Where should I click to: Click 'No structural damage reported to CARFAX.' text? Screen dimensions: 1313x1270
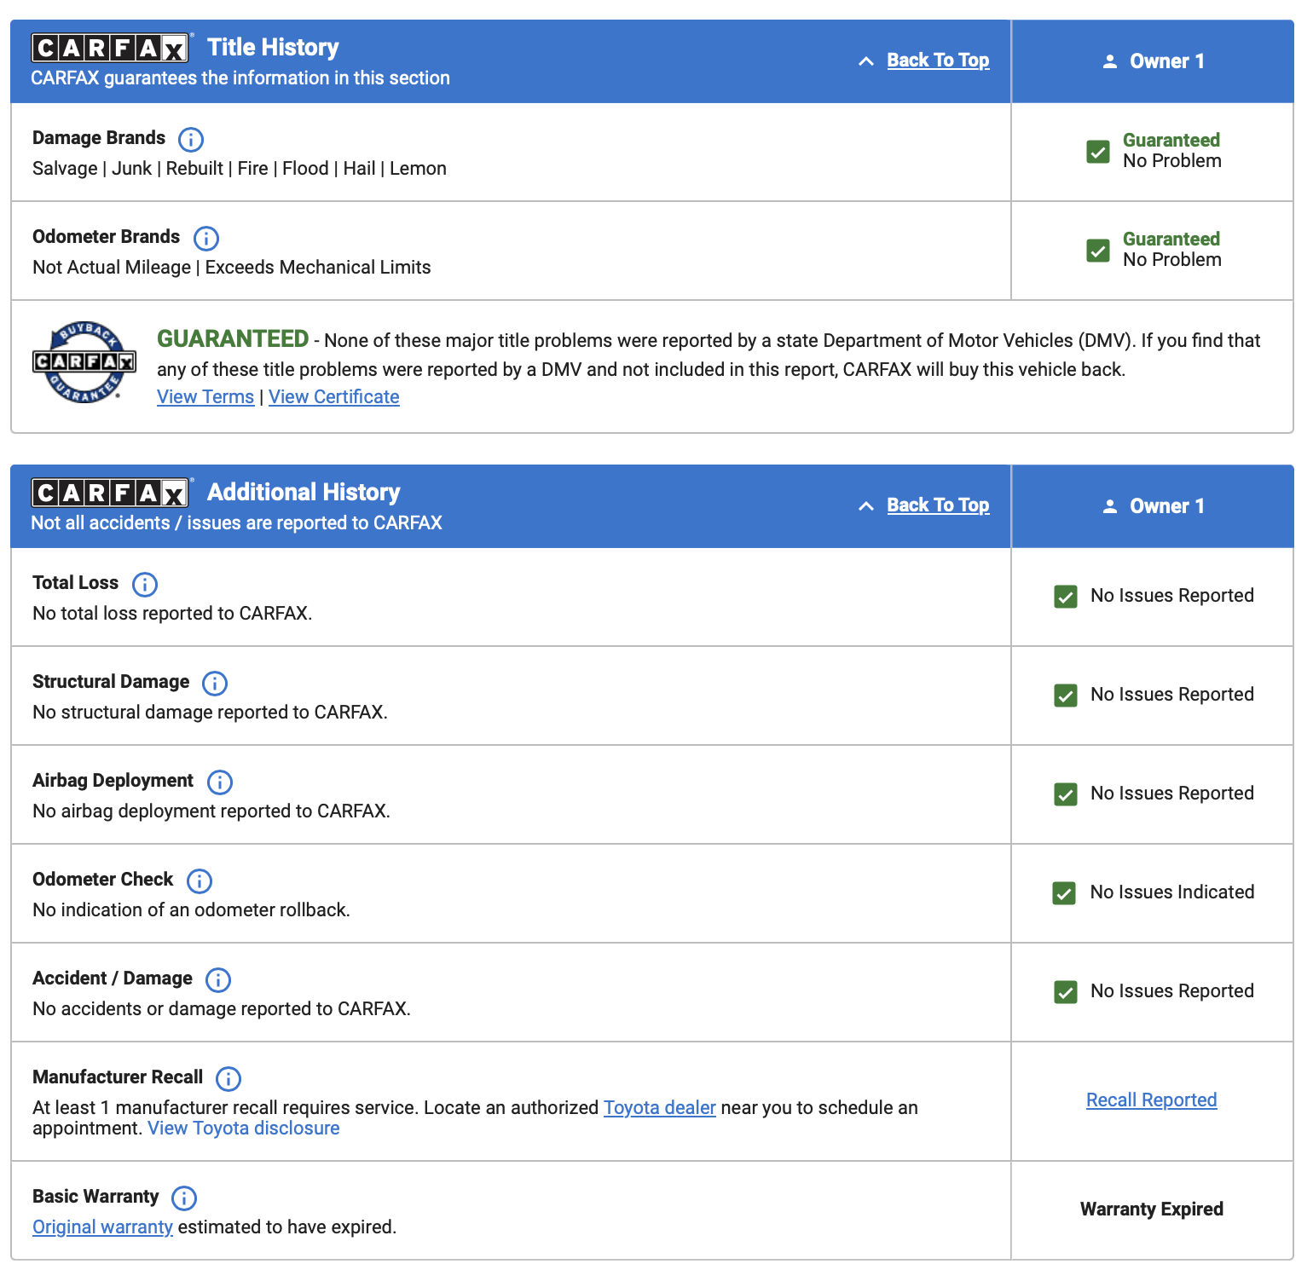210,713
